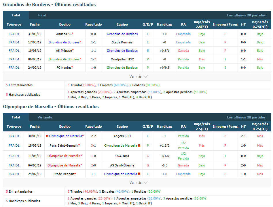Open FRA D1 link in 10/03/19 row

(x=14, y=51)
